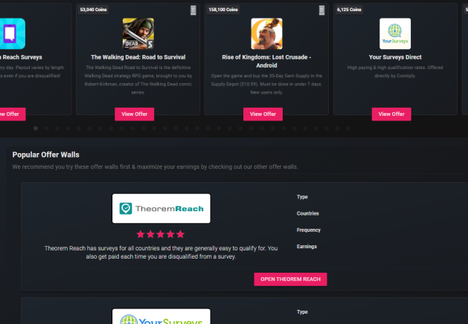Viewport: 468px width, 324px height.
Task: View offer for Your Surveys Direct
Action: 391,114
